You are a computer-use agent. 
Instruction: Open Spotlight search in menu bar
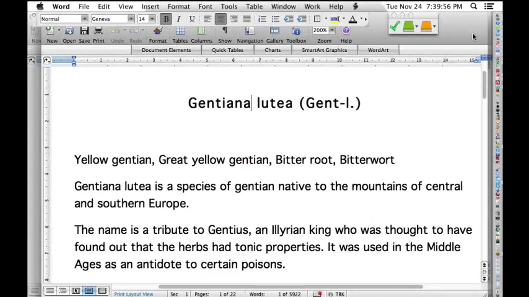click(473, 6)
